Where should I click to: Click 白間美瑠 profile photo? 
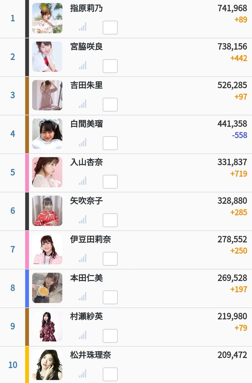(47, 134)
